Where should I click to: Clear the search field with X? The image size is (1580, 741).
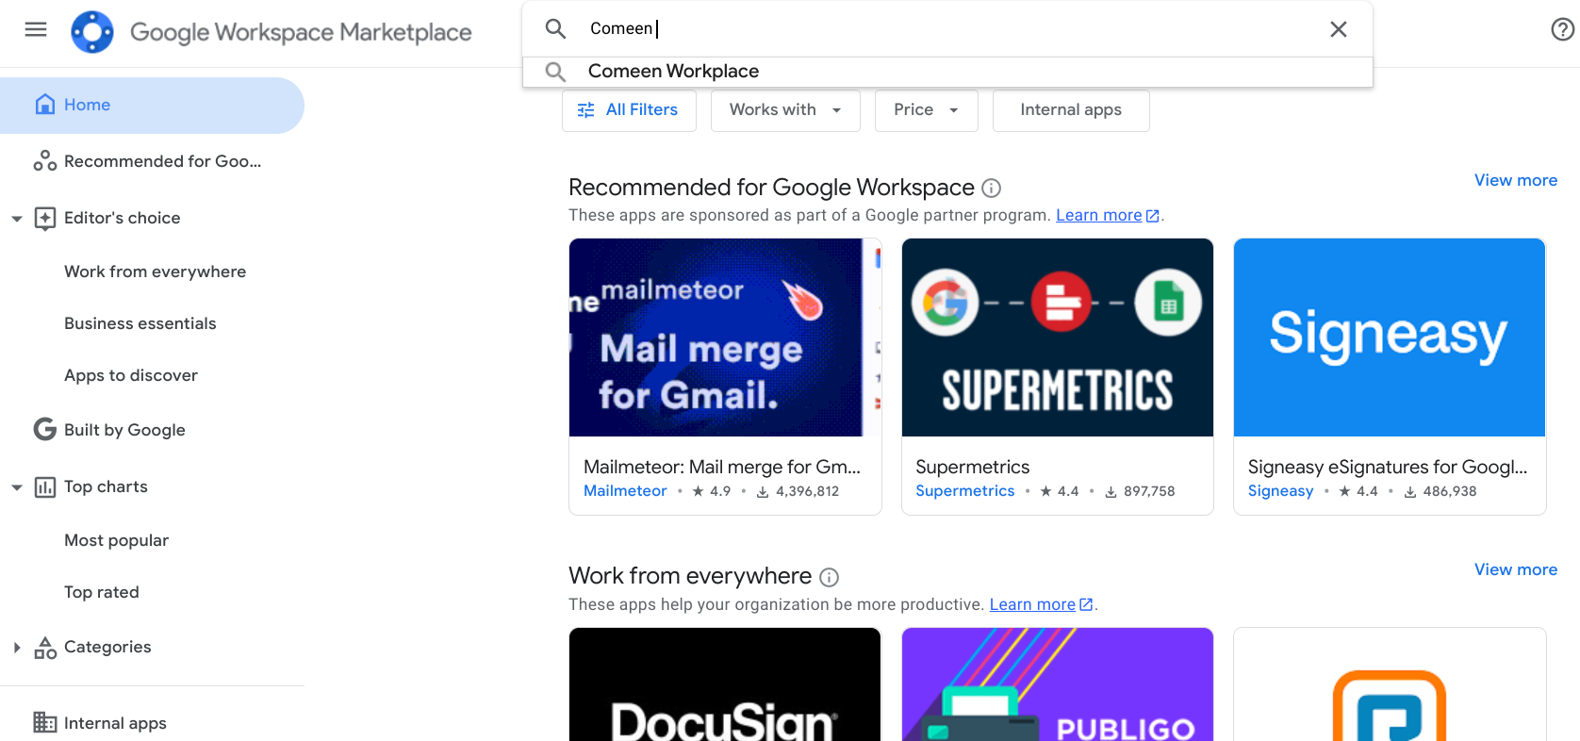tap(1338, 29)
